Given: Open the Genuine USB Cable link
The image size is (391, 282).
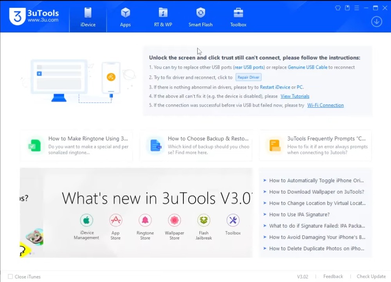Looking at the screenshot, I should (308, 67).
